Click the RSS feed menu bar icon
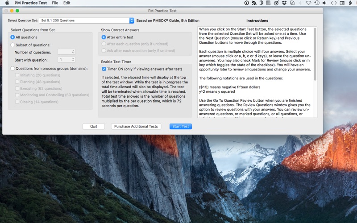Screen dimensions: 357x223 254,3
